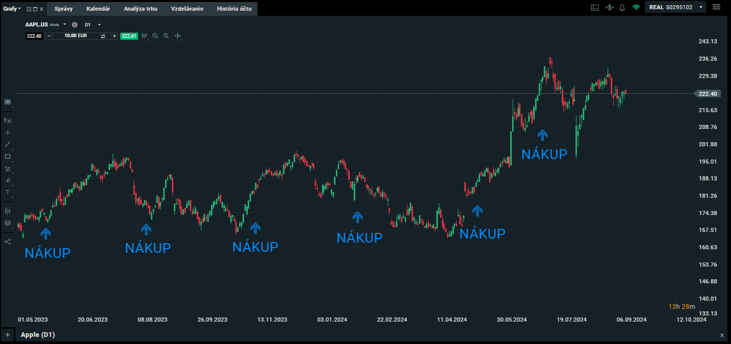This screenshot has height=344, width=731.
Task: Select the plus crosshair drawing tool
Action: pyautogui.click(x=8, y=133)
